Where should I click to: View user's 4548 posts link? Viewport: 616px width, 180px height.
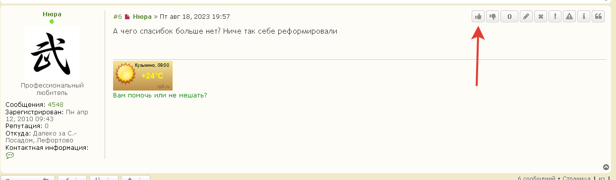[x=56, y=104]
